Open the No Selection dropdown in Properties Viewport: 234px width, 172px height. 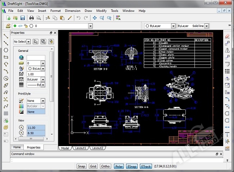(28, 42)
